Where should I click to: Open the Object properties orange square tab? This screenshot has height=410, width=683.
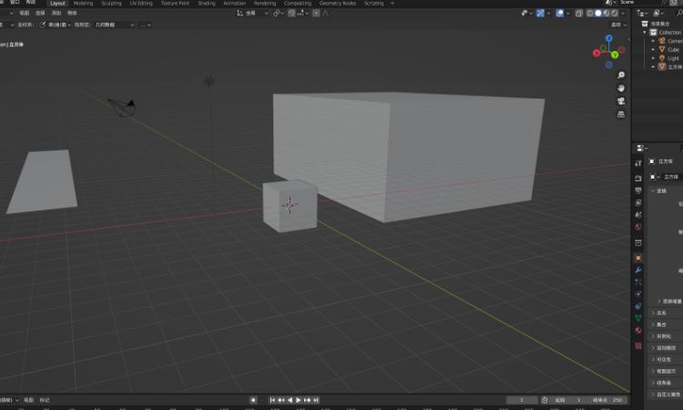click(638, 258)
